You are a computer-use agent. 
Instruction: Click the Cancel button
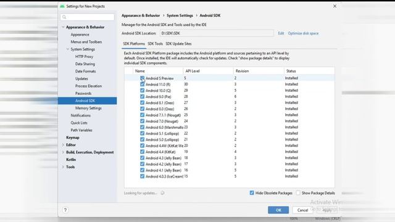(302, 210)
